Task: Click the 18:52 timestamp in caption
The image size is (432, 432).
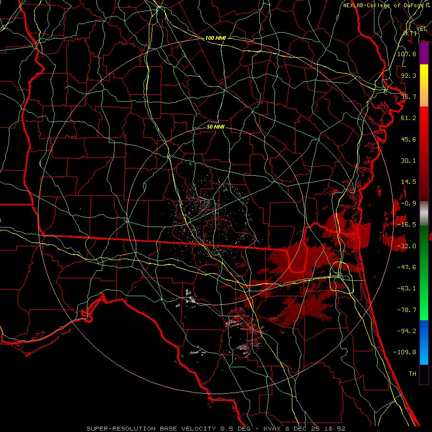Action: [335, 429]
